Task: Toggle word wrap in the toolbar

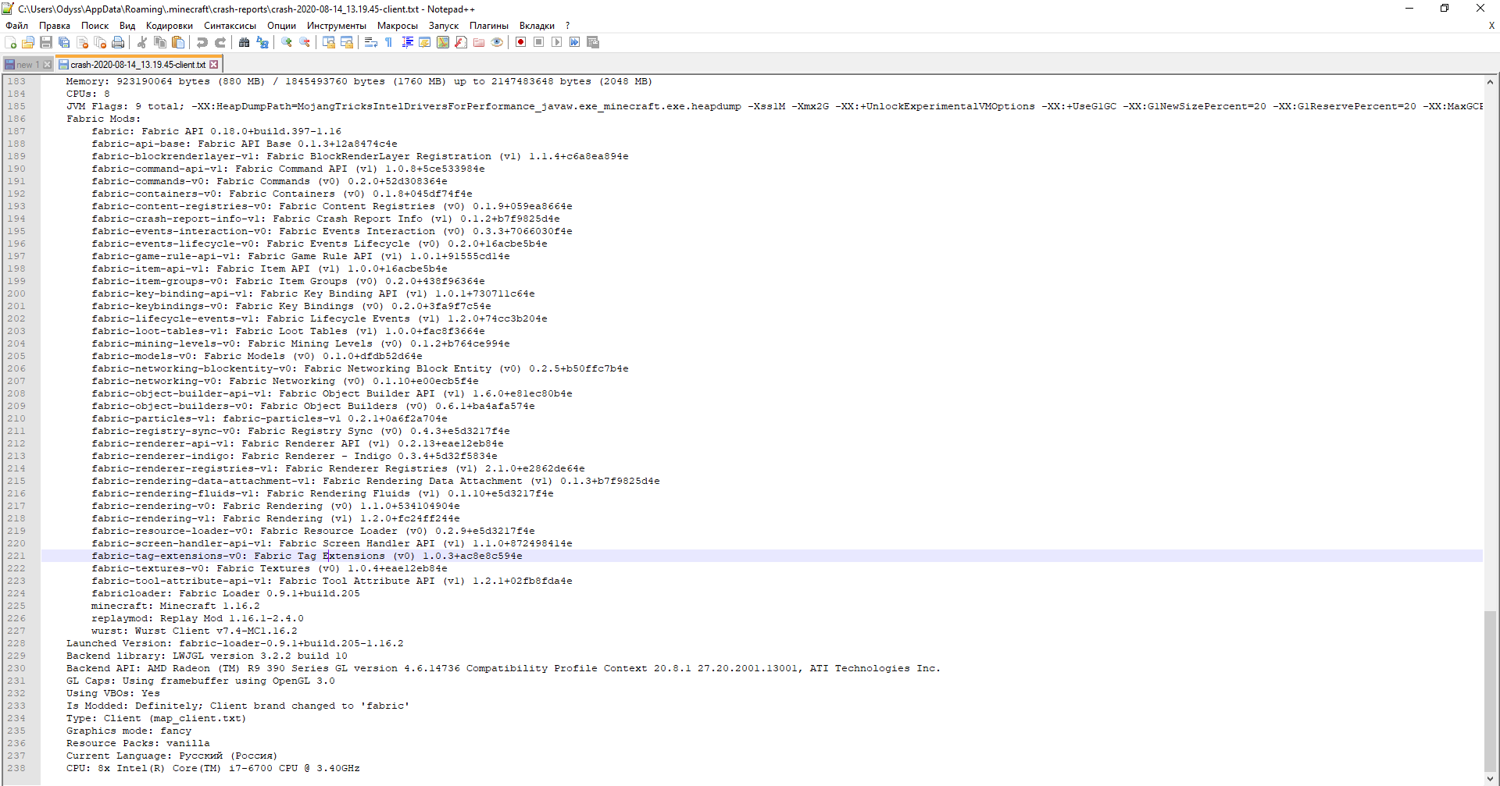Action: (x=371, y=42)
